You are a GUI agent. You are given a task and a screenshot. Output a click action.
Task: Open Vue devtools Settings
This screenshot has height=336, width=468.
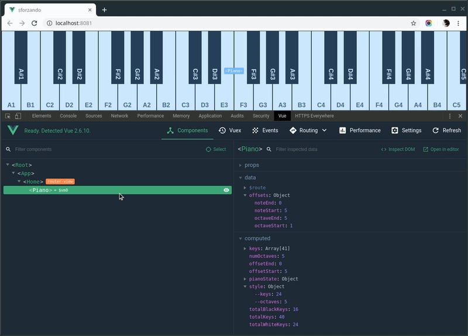pos(407,130)
